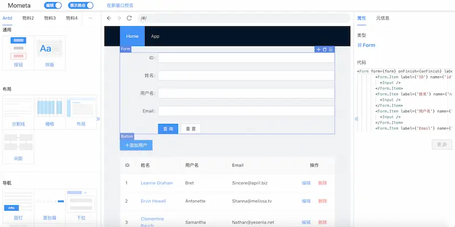Click the #Form type link

(366, 46)
